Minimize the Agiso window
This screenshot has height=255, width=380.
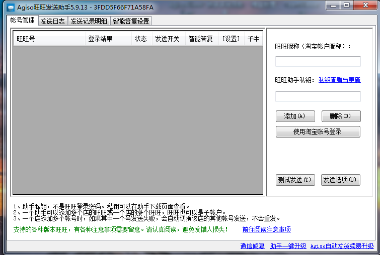(x=334, y=6)
